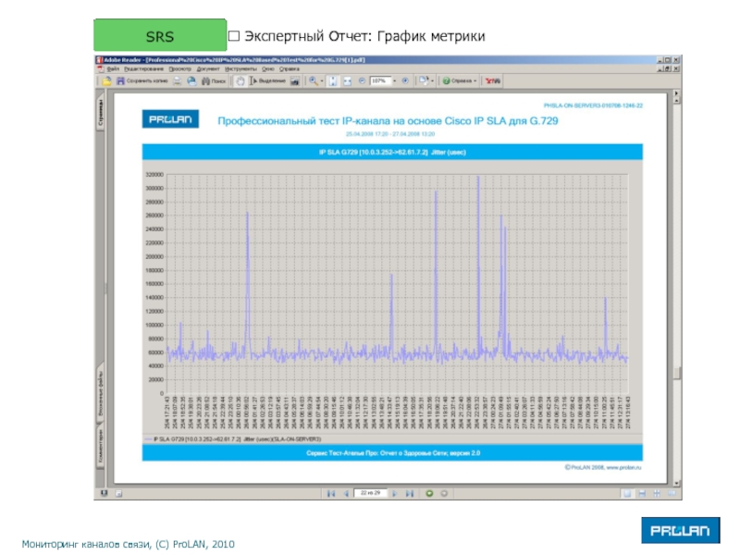Open the Справка menu
This screenshot has height=555, width=740.
[x=290, y=68]
